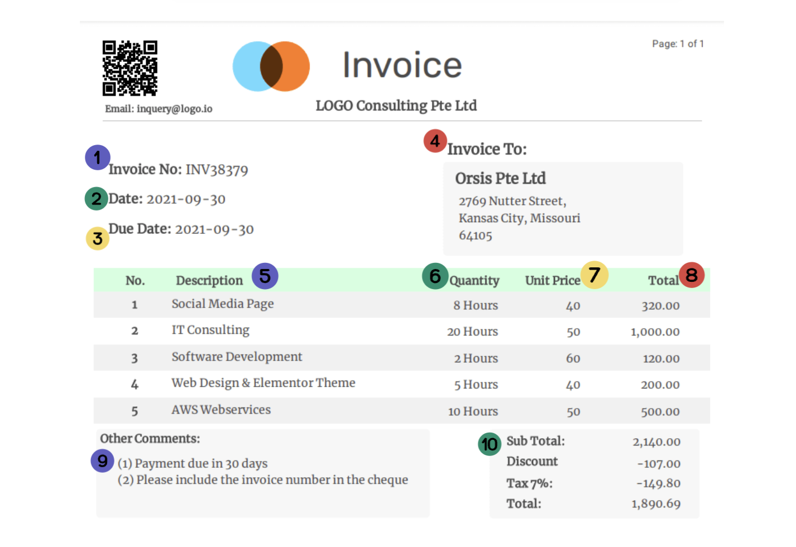Click the Other Comments: heading

click(150, 439)
